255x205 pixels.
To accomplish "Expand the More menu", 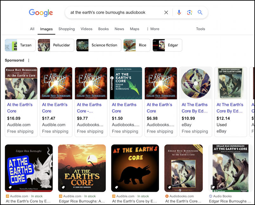I will tap(153, 29).
